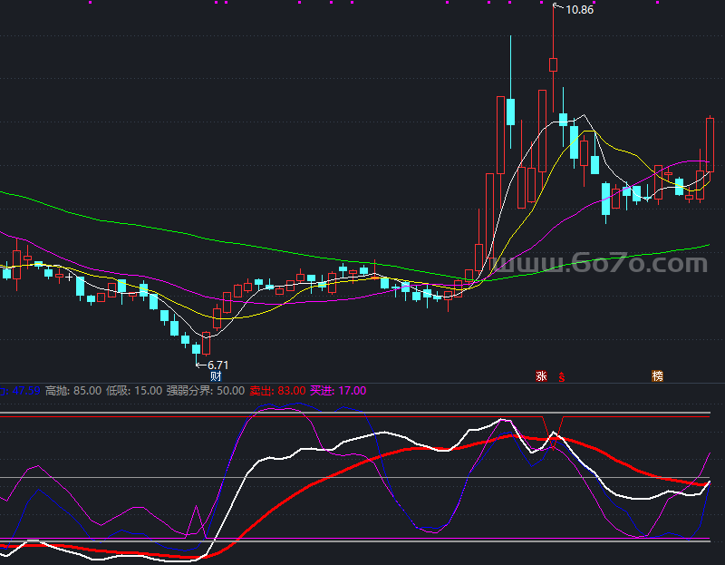The image size is (725, 565).
Task: Click the red 卖出: 83.00 indicator label
Action: click(277, 391)
